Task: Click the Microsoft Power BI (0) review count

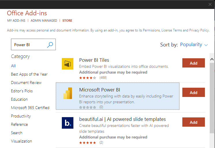Action: point(101,107)
